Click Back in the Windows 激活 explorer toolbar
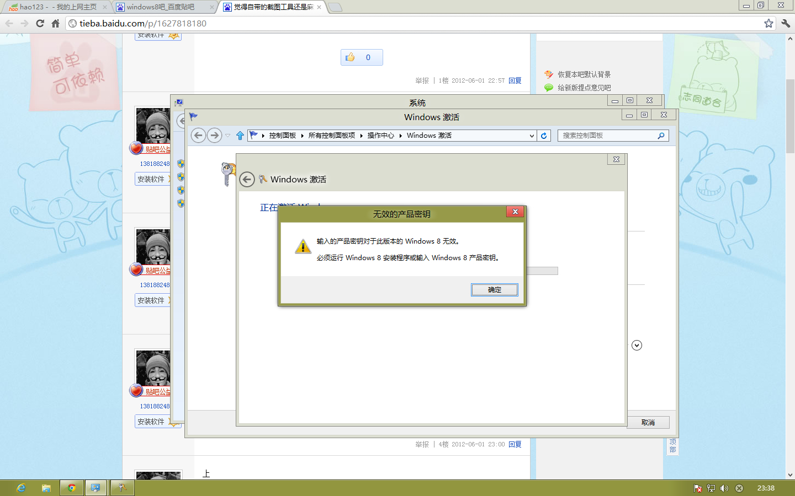 tap(198, 135)
